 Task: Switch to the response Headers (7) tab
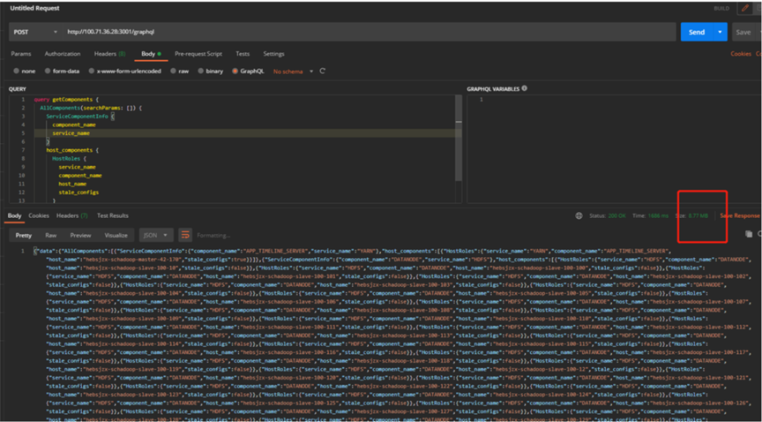(x=72, y=215)
